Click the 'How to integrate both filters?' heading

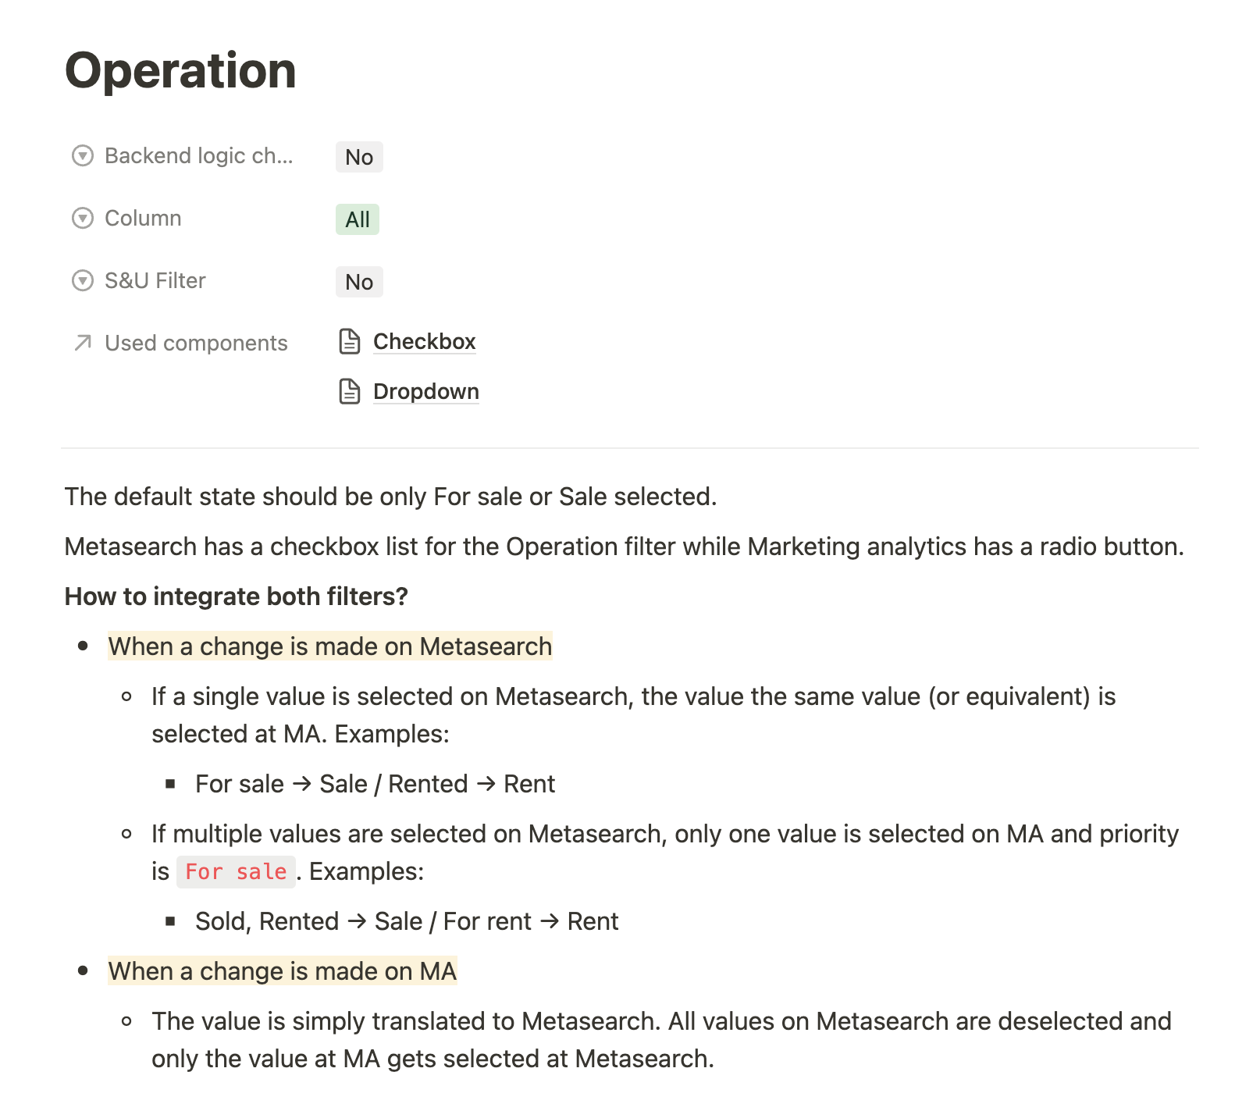[x=236, y=596]
